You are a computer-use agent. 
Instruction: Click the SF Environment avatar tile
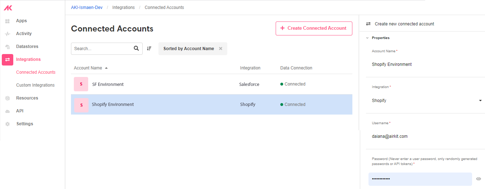point(81,84)
